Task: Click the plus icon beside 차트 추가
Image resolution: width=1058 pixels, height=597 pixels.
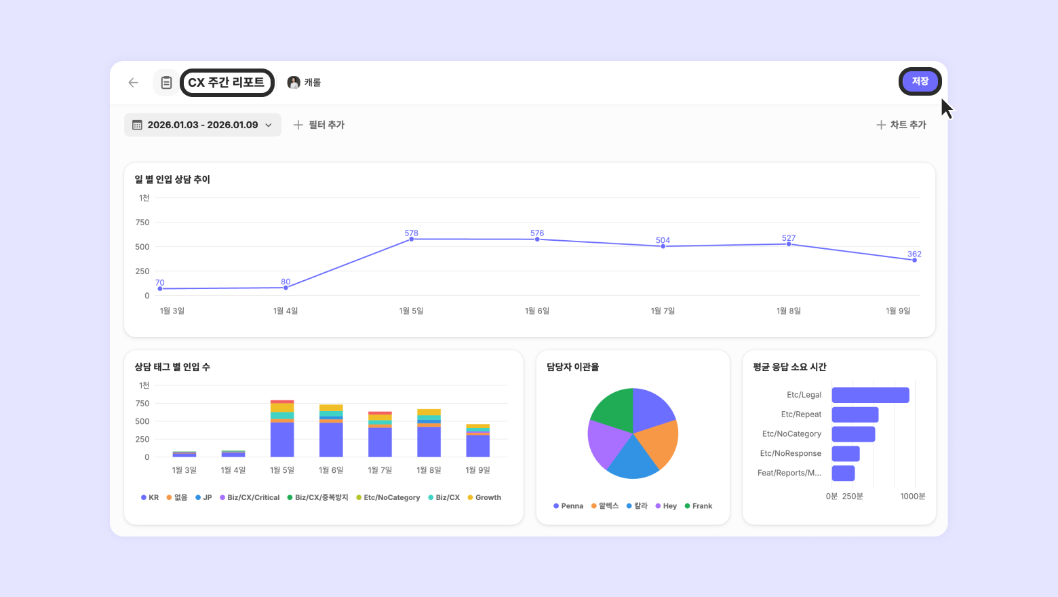Action: pyautogui.click(x=881, y=125)
